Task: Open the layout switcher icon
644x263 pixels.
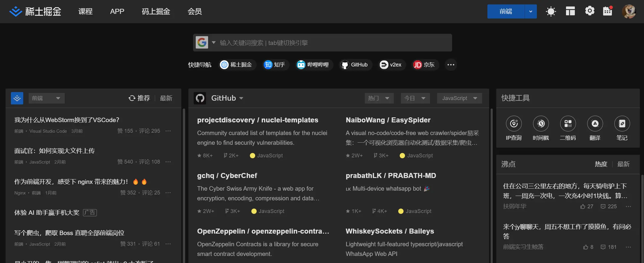Action: pos(570,11)
